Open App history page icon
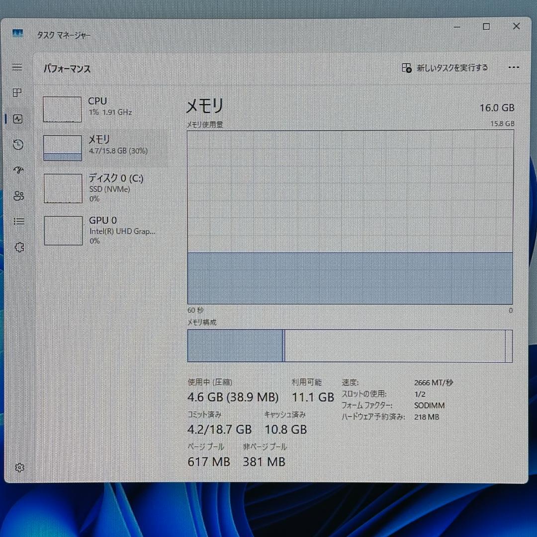The height and width of the screenshot is (537, 537). [18, 145]
